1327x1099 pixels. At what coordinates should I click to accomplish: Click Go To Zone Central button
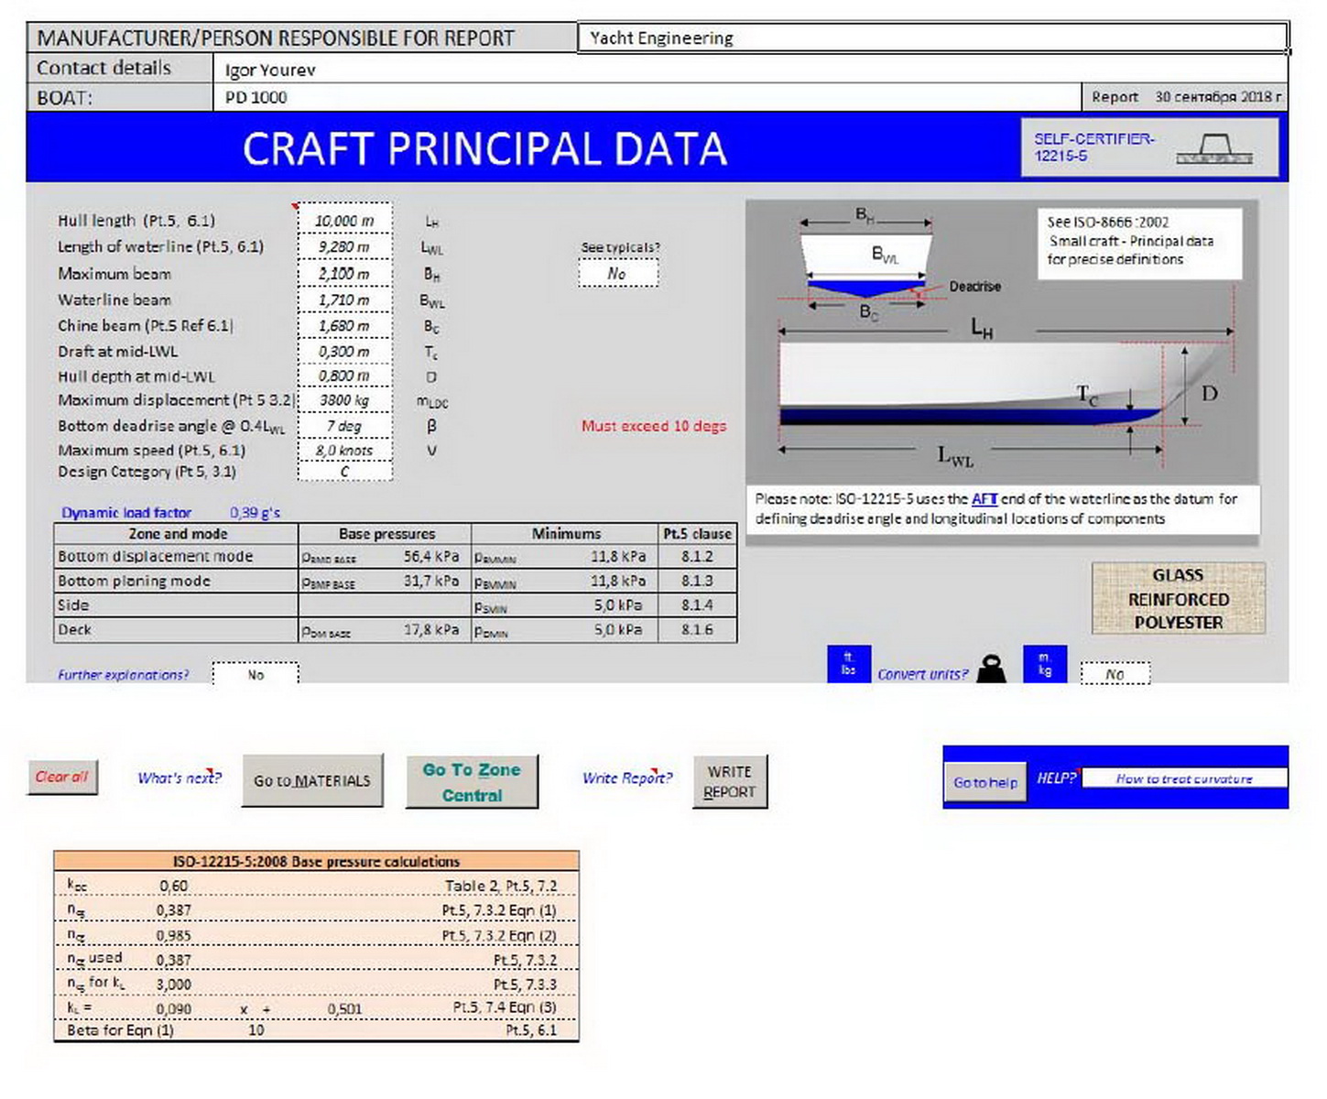tap(472, 782)
